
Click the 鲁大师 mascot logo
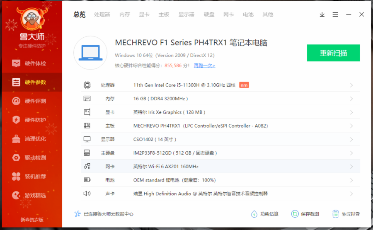(x=32, y=19)
